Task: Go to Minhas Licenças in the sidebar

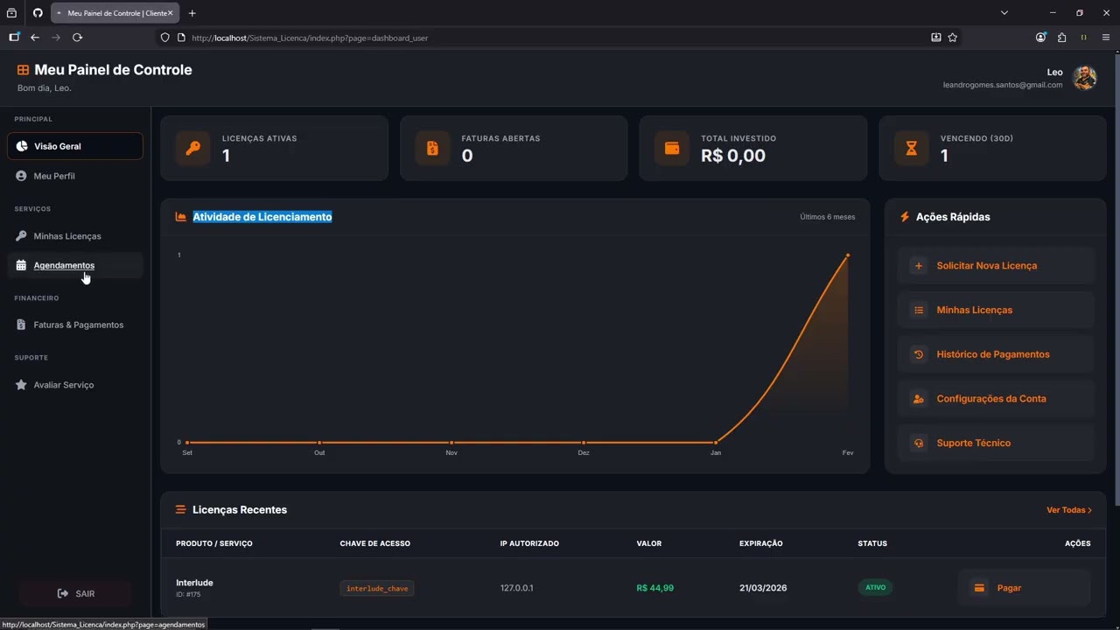Action: tap(74, 236)
